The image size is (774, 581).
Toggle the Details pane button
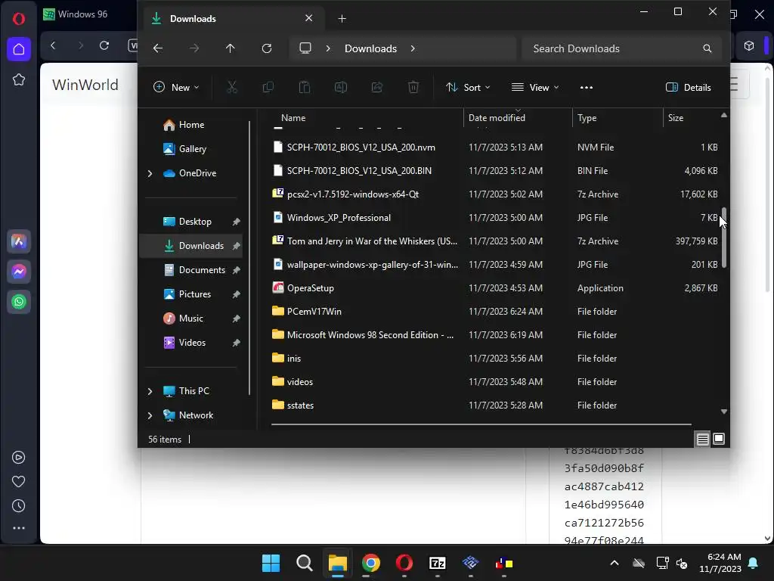[689, 88]
